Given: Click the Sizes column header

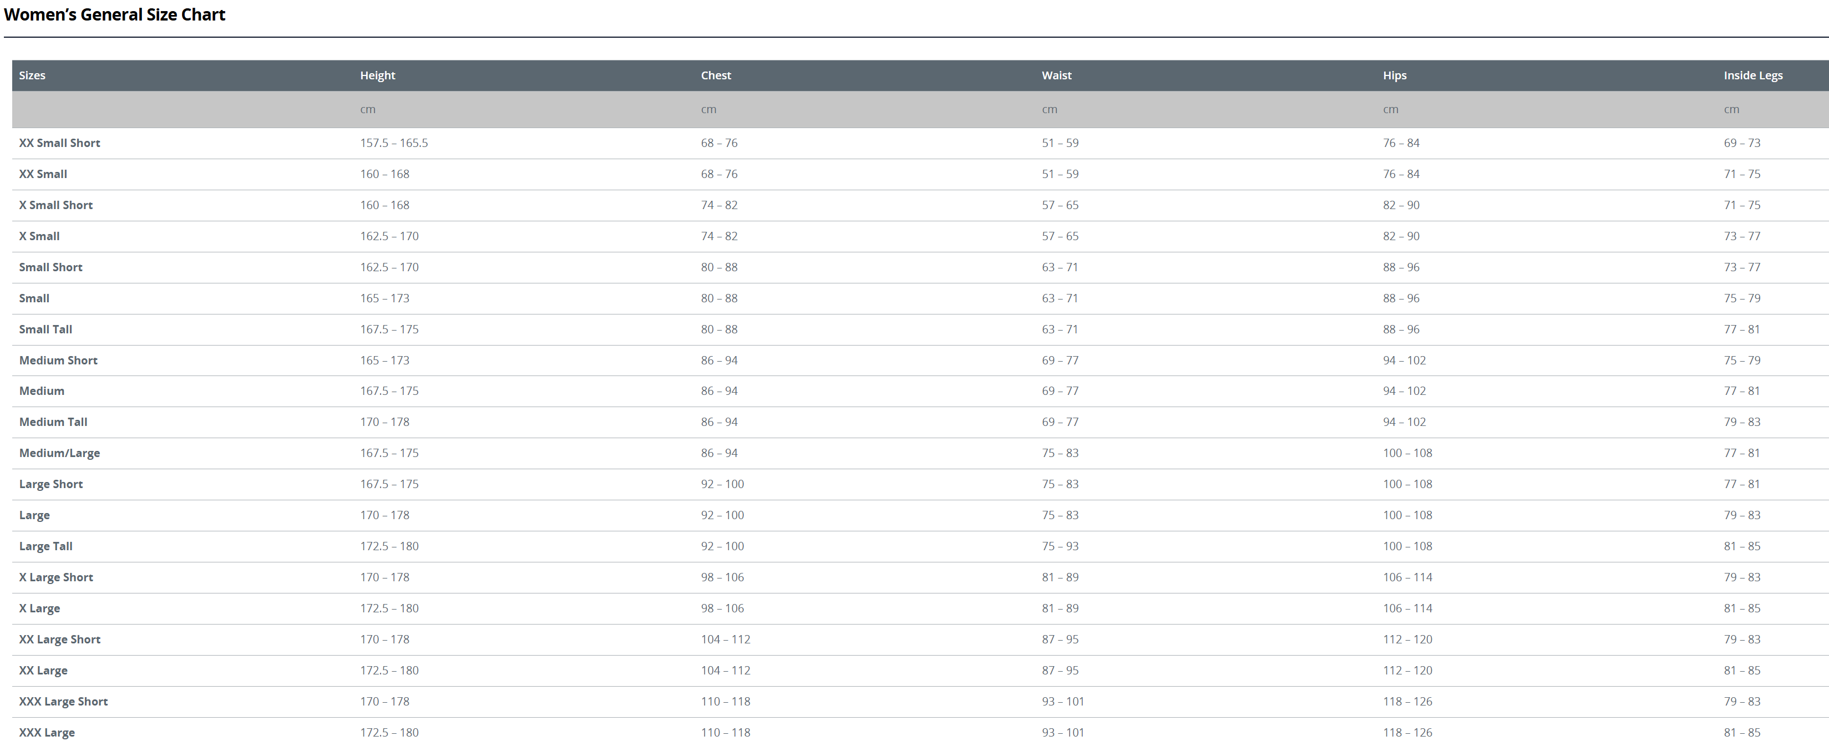Looking at the screenshot, I should 32,75.
